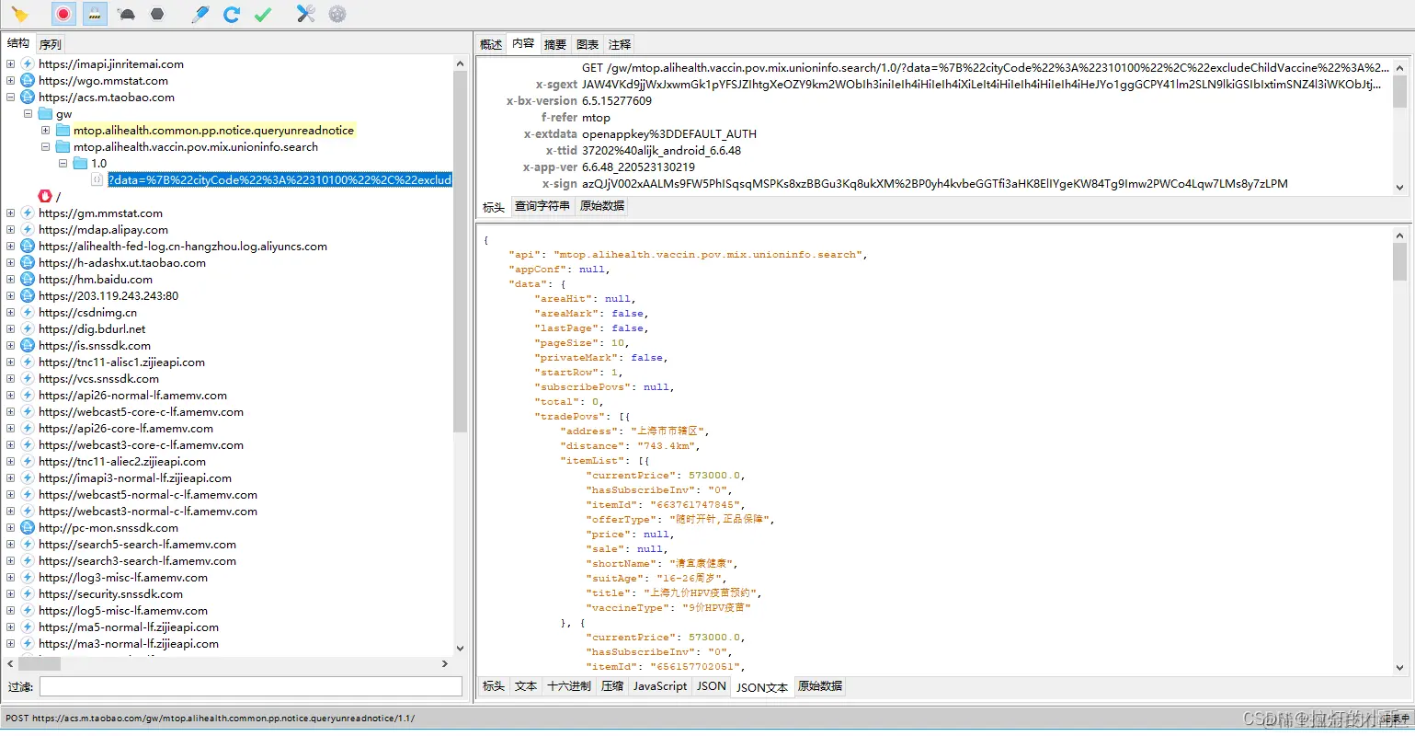Show response JSON tree view
The height and width of the screenshot is (736, 1415).
[x=711, y=686]
